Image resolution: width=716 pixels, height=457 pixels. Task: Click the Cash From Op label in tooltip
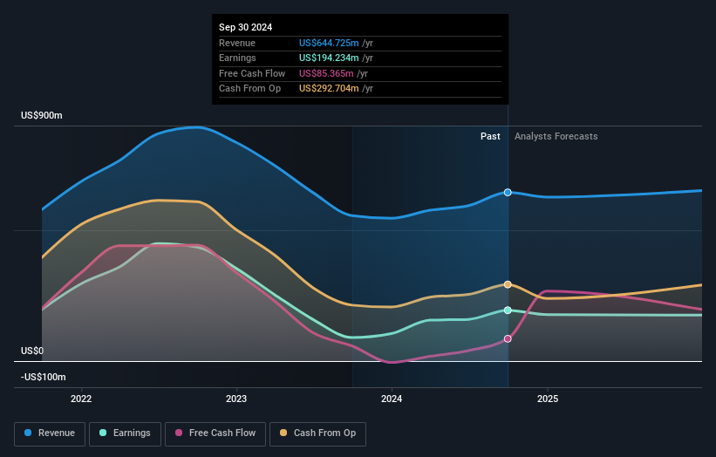(249, 89)
